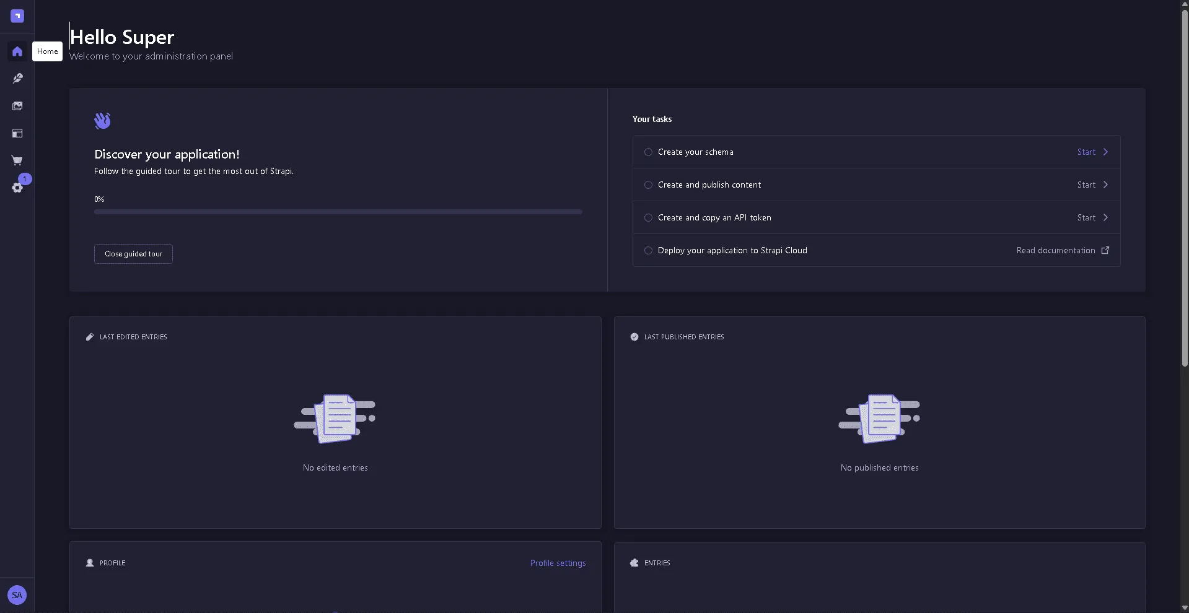The height and width of the screenshot is (613, 1189).
Task: Go to Home via sidebar house icon
Action: [17, 51]
